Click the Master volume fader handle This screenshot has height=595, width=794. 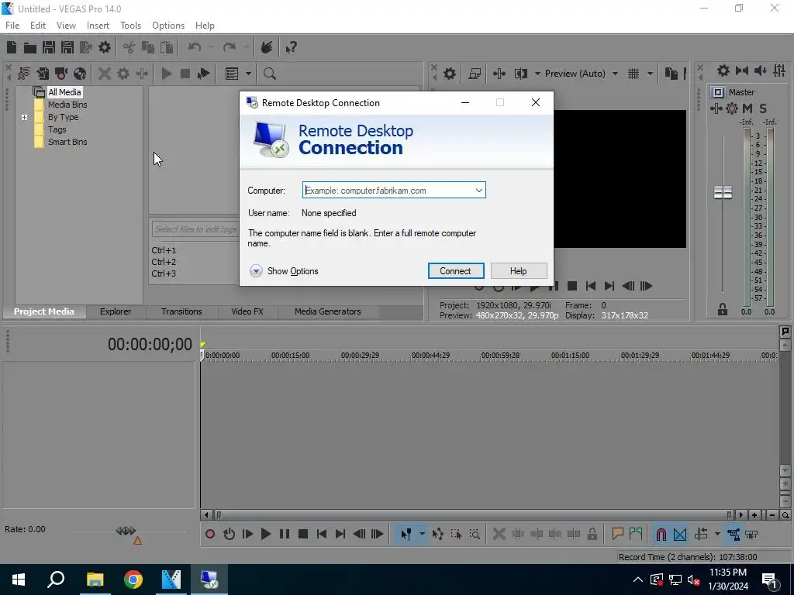(x=723, y=192)
